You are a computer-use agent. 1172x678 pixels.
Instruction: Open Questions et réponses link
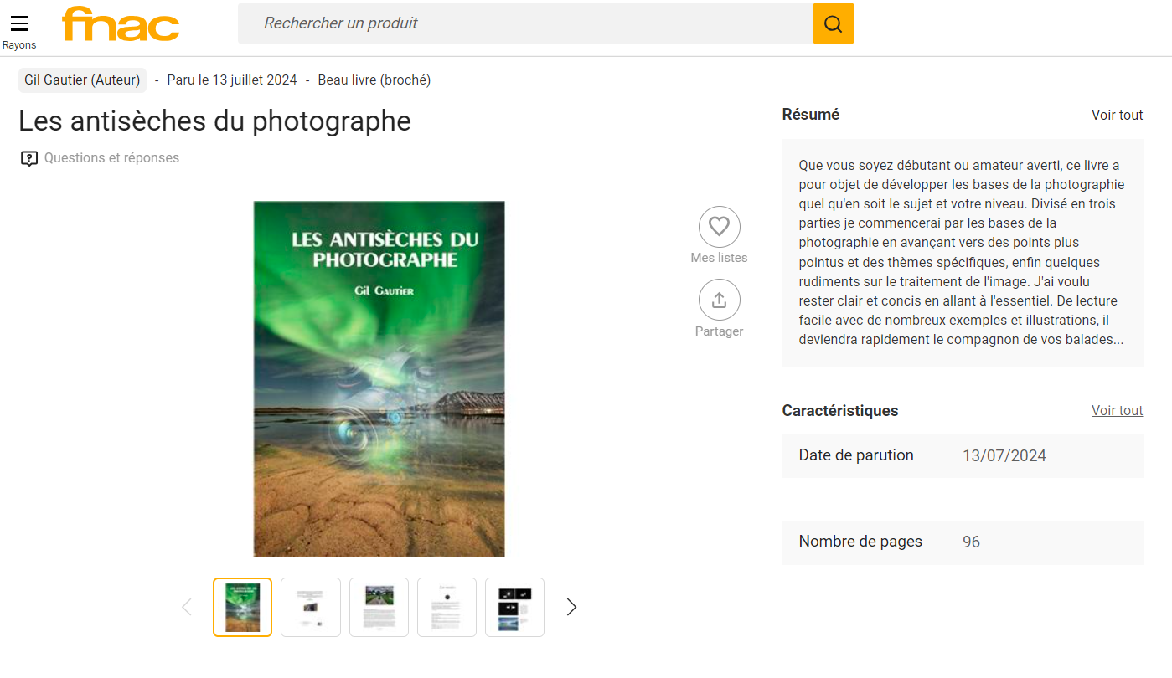point(111,157)
